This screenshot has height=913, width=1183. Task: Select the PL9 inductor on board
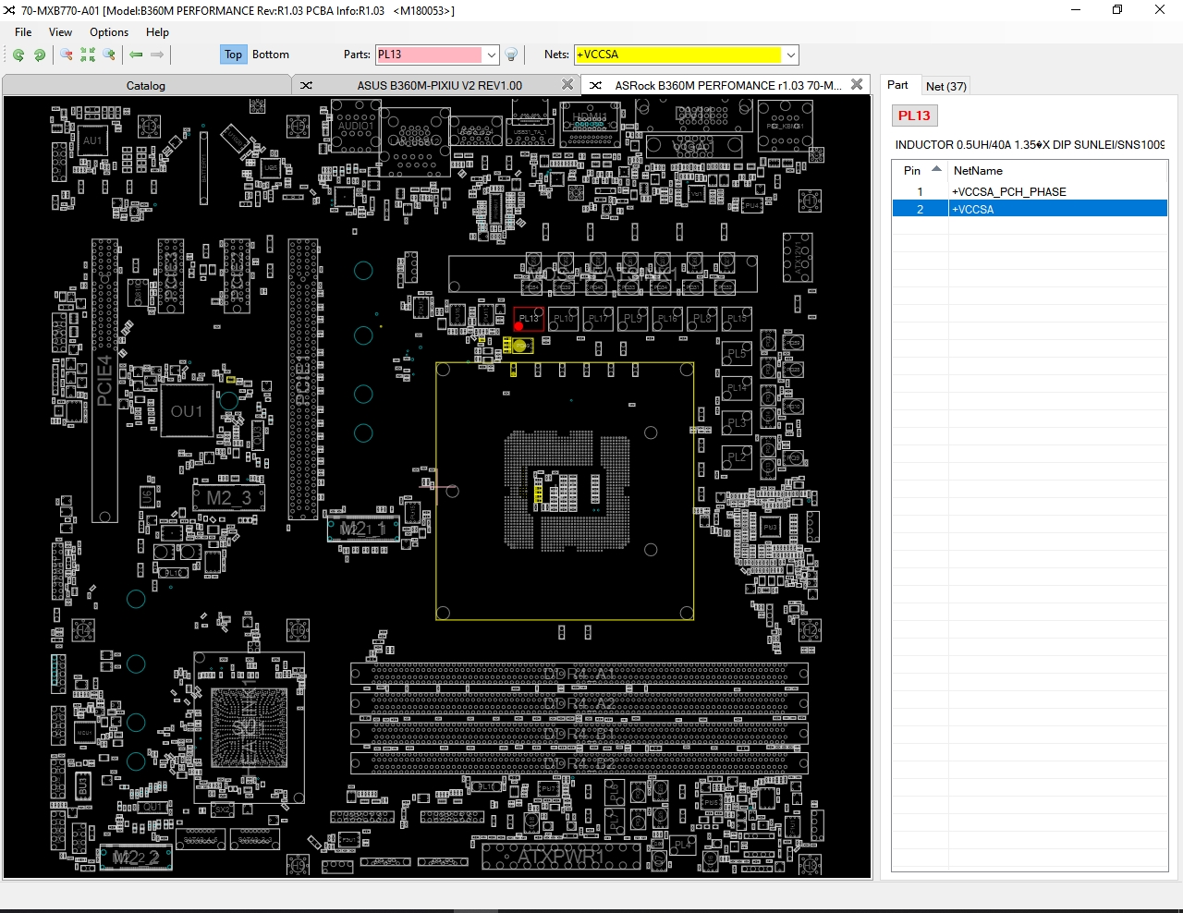(x=633, y=319)
